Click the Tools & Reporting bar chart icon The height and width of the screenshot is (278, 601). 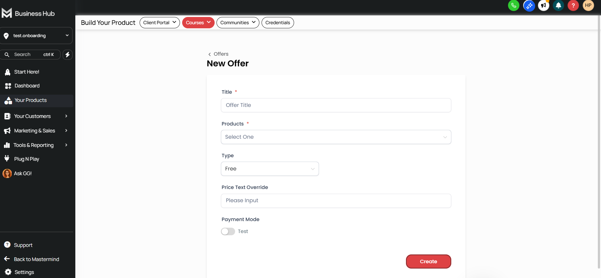[7, 145]
